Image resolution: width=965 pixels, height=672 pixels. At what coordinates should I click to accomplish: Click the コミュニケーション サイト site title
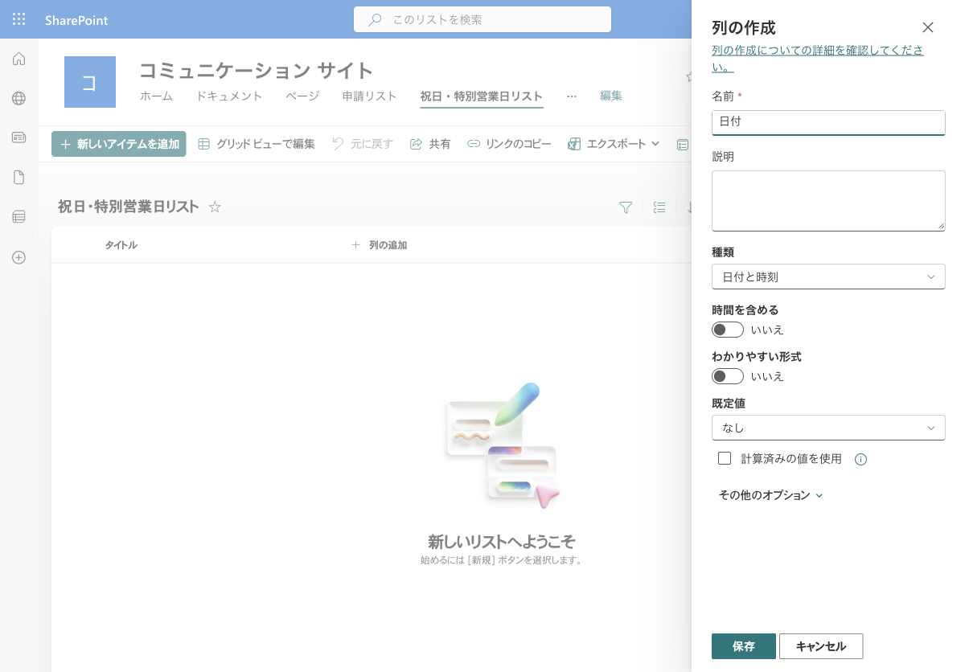(x=257, y=70)
